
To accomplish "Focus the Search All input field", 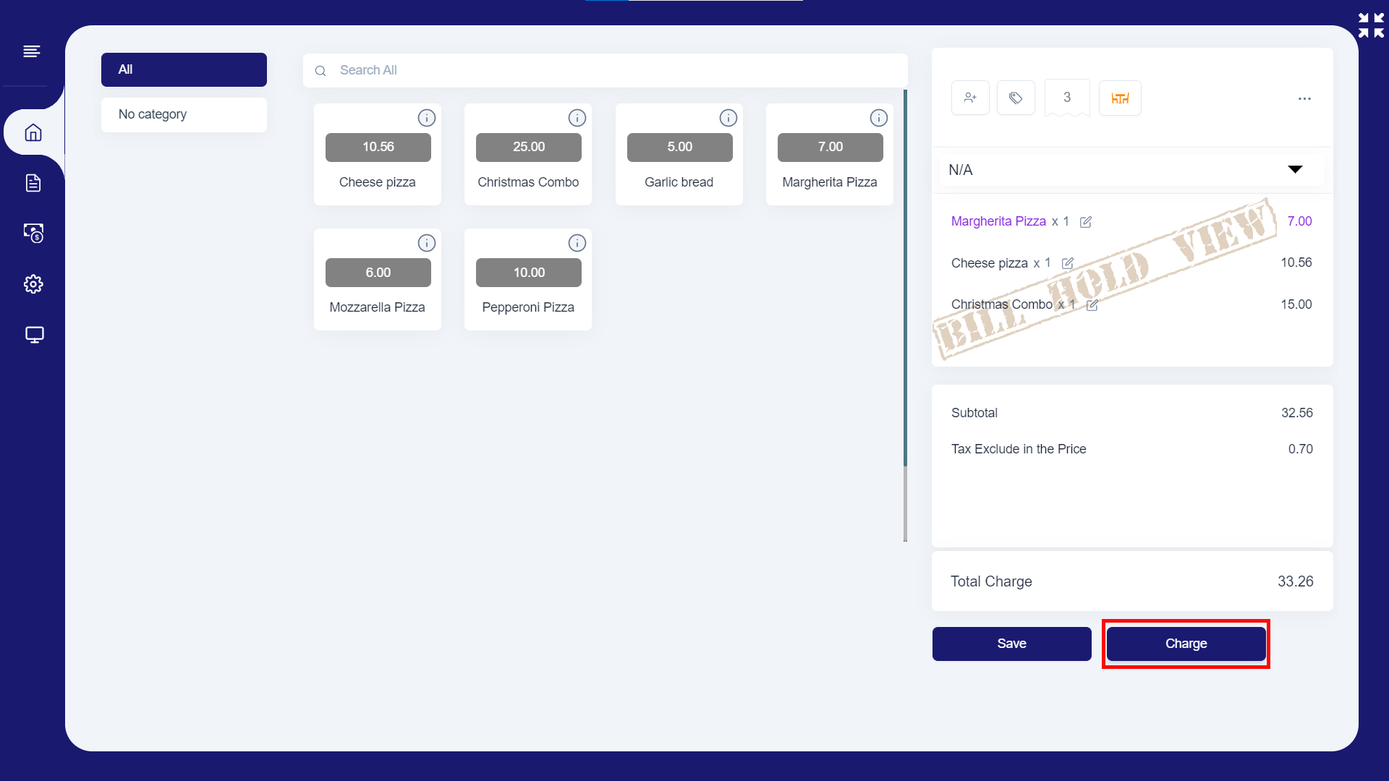I will [x=605, y=70].
